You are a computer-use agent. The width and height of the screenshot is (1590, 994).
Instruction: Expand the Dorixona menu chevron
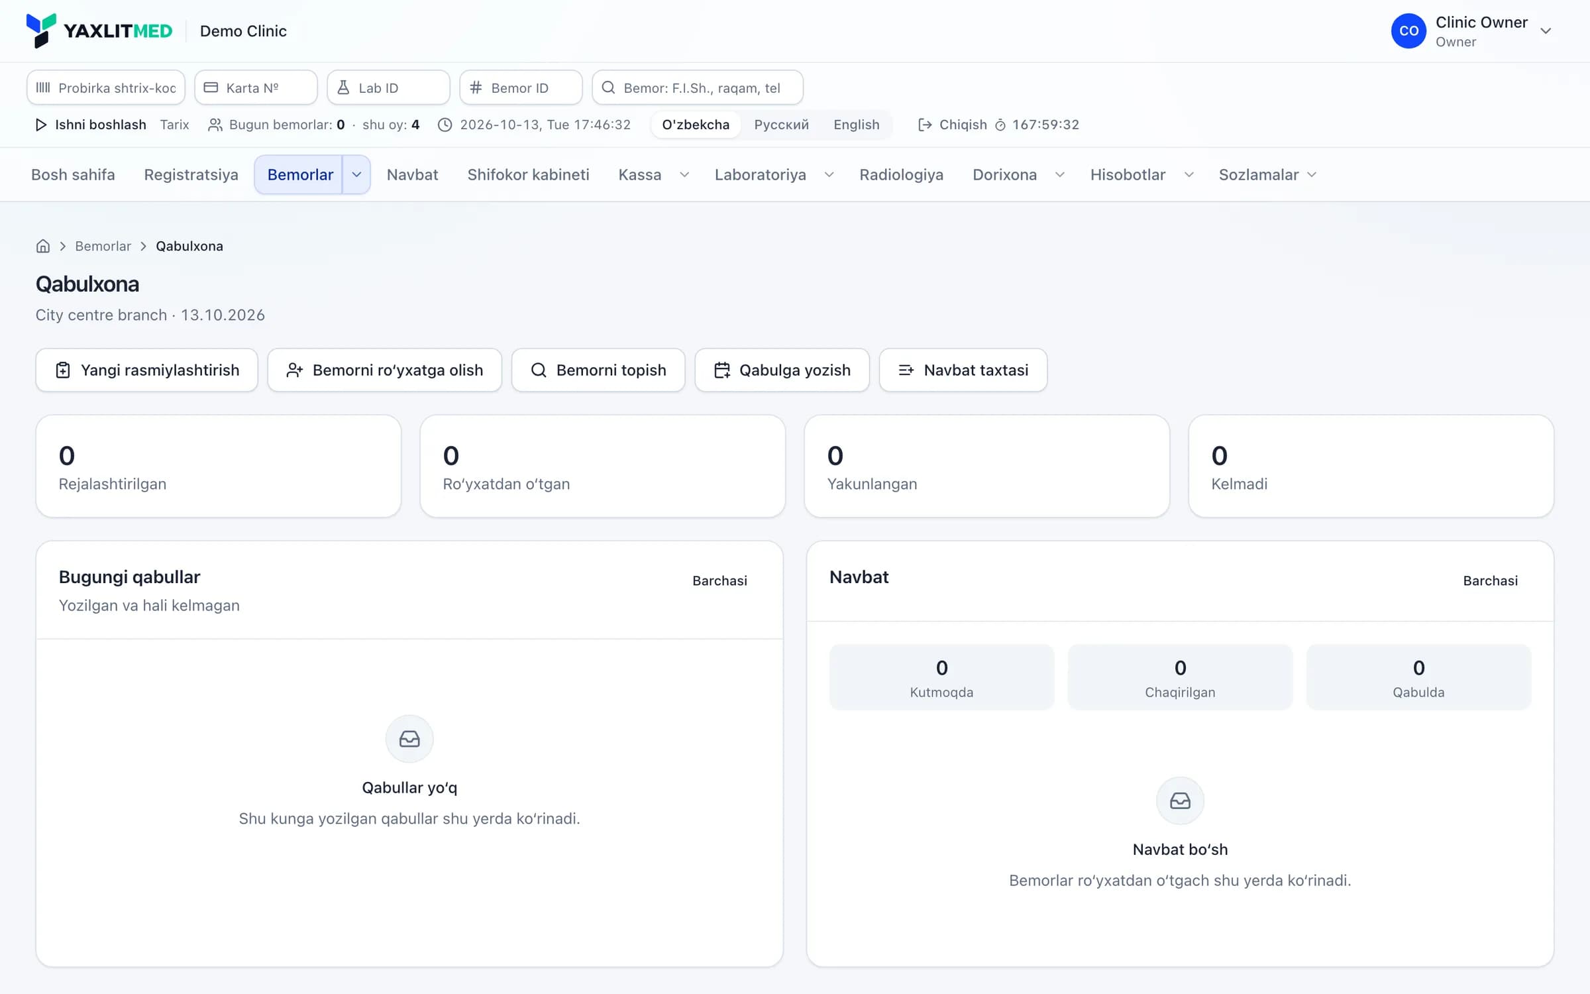pos(1060,174)
